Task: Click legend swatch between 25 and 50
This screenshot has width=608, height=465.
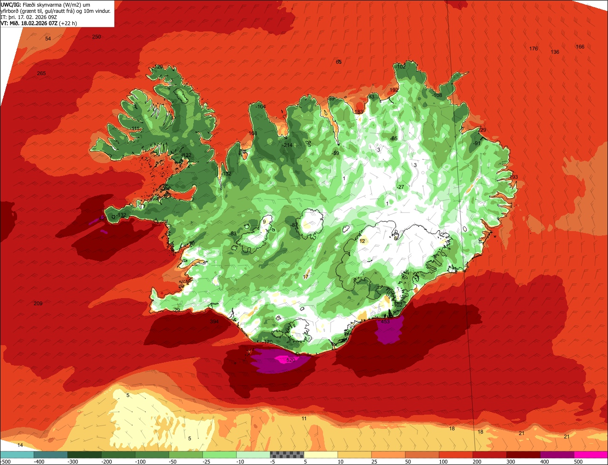Action: tap(388, 455)
